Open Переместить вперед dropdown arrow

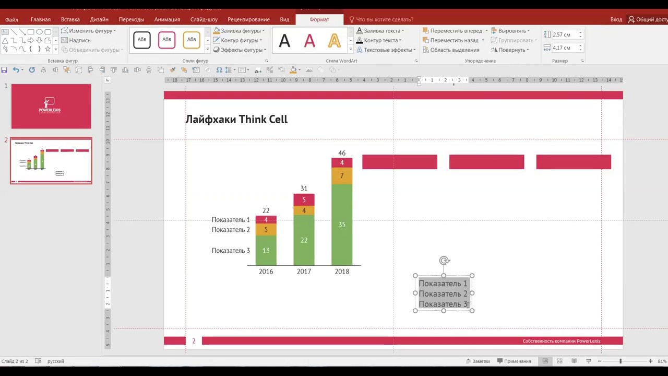[x=486, y=31]
